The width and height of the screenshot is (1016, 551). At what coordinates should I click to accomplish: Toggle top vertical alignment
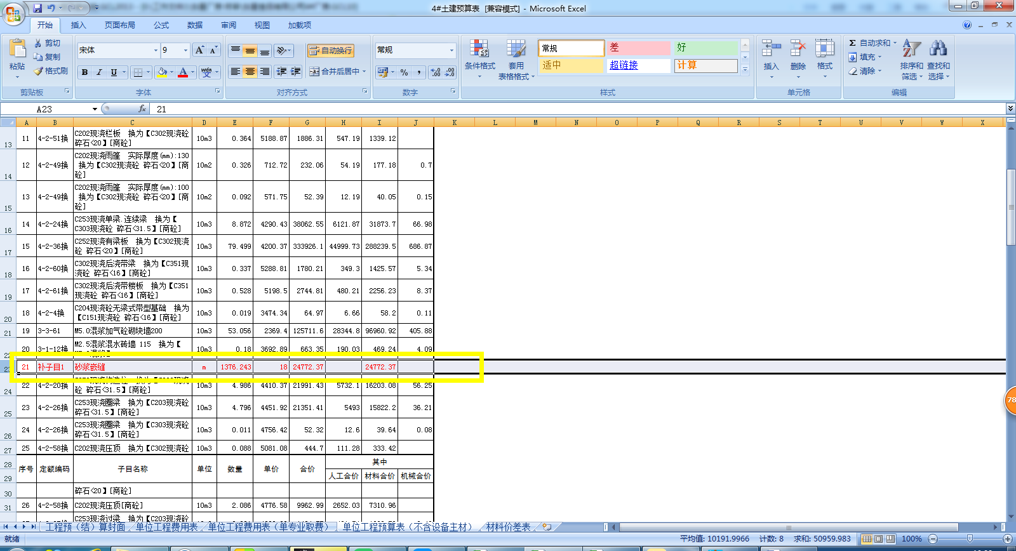(236, 50)
